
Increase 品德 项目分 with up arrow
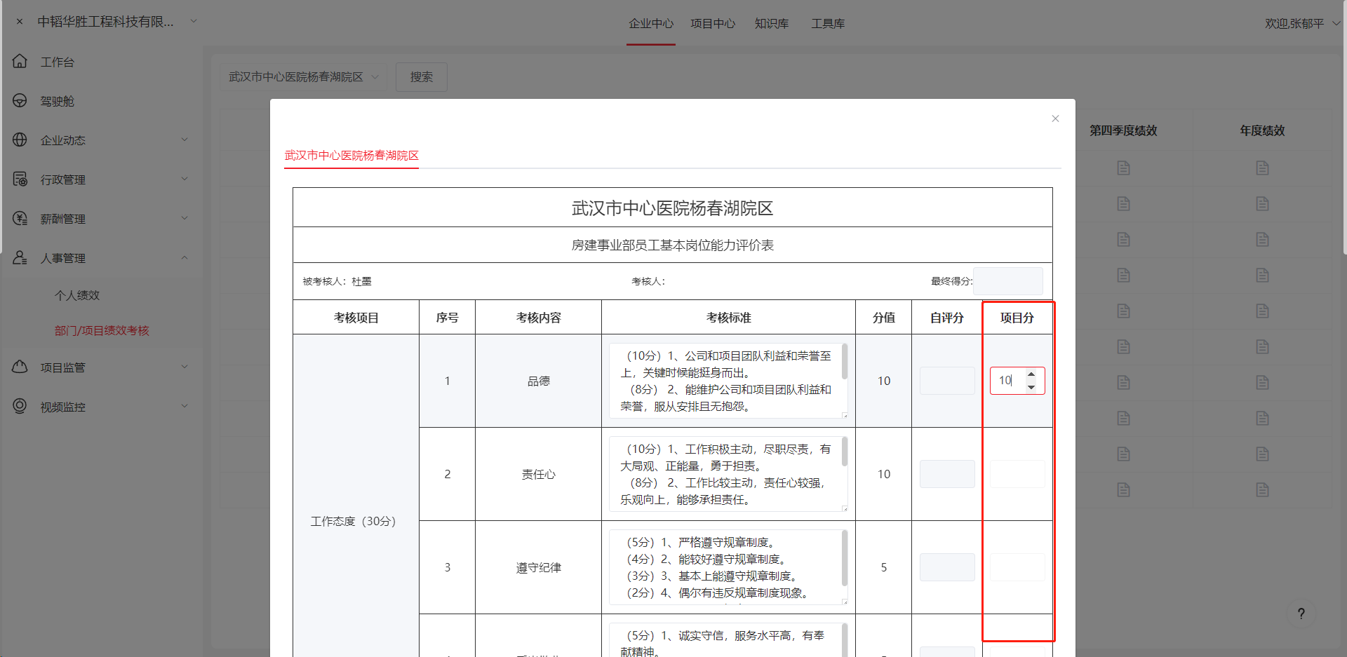(x=1031, y=374)
